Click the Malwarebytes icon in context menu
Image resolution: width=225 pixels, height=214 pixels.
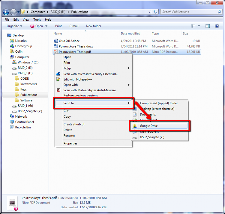(x=58, y=90)
